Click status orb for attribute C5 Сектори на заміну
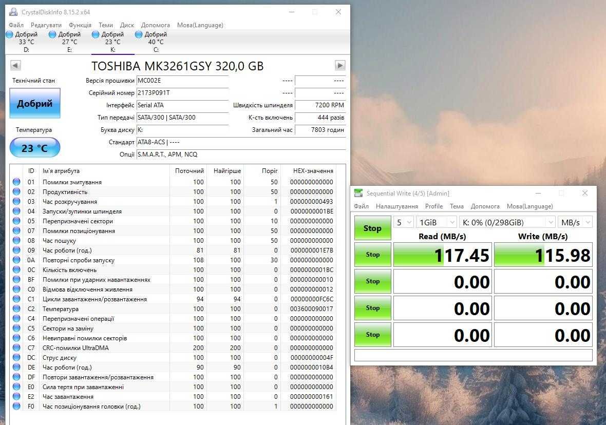 pos(16,328)
